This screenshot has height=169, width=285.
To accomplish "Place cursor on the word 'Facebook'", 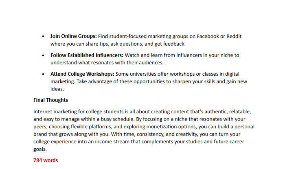I will pyautogui.click(x=208, y=36).
